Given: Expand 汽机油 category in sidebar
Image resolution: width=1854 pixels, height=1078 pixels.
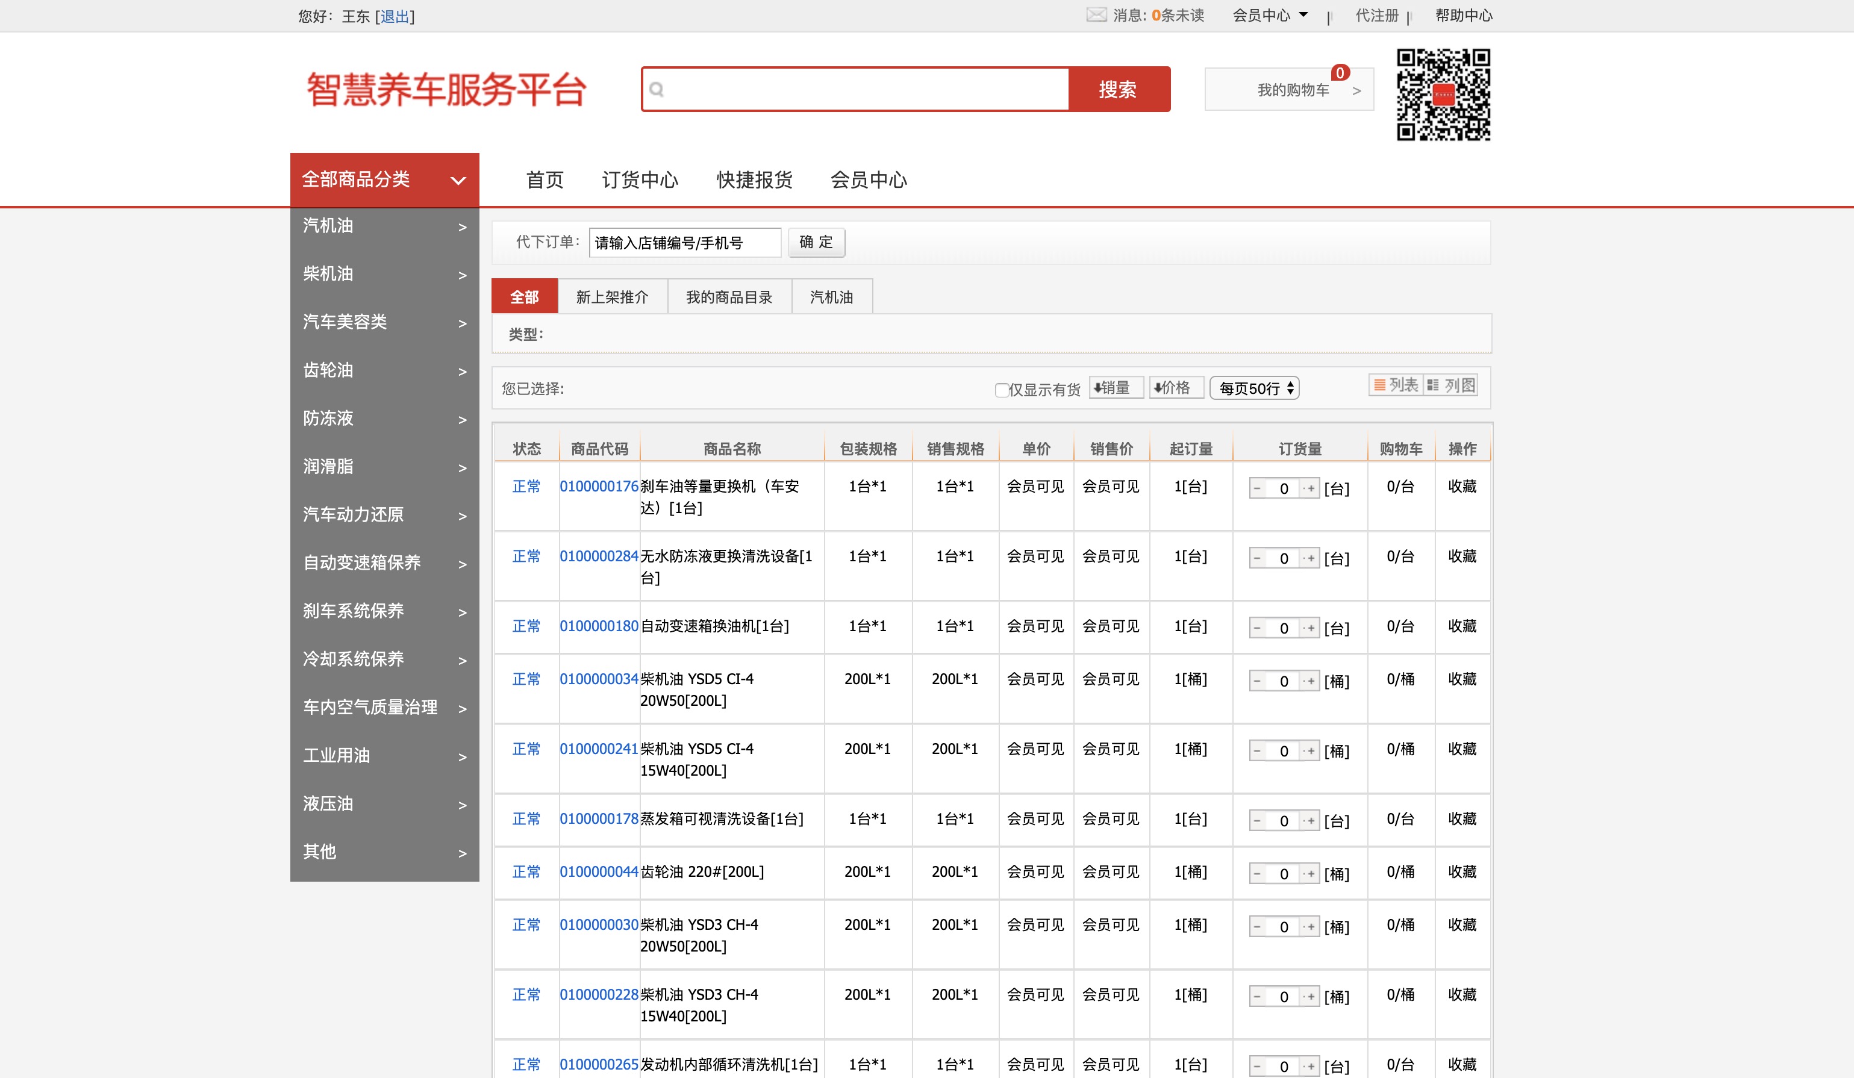Looking at the screenshot, I should click(x=385, y=226).
